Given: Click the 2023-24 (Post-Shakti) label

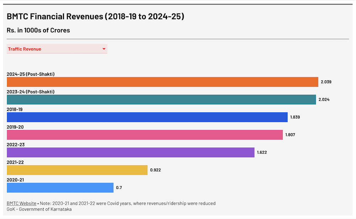Looking at the screenshot, I should [x=31, y=92].
